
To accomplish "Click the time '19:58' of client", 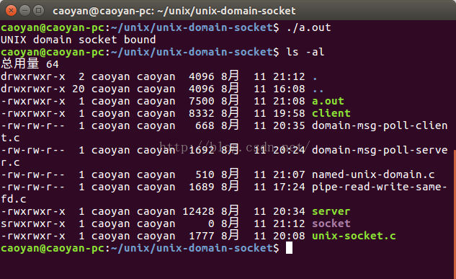I will click(x=289, y=113).
